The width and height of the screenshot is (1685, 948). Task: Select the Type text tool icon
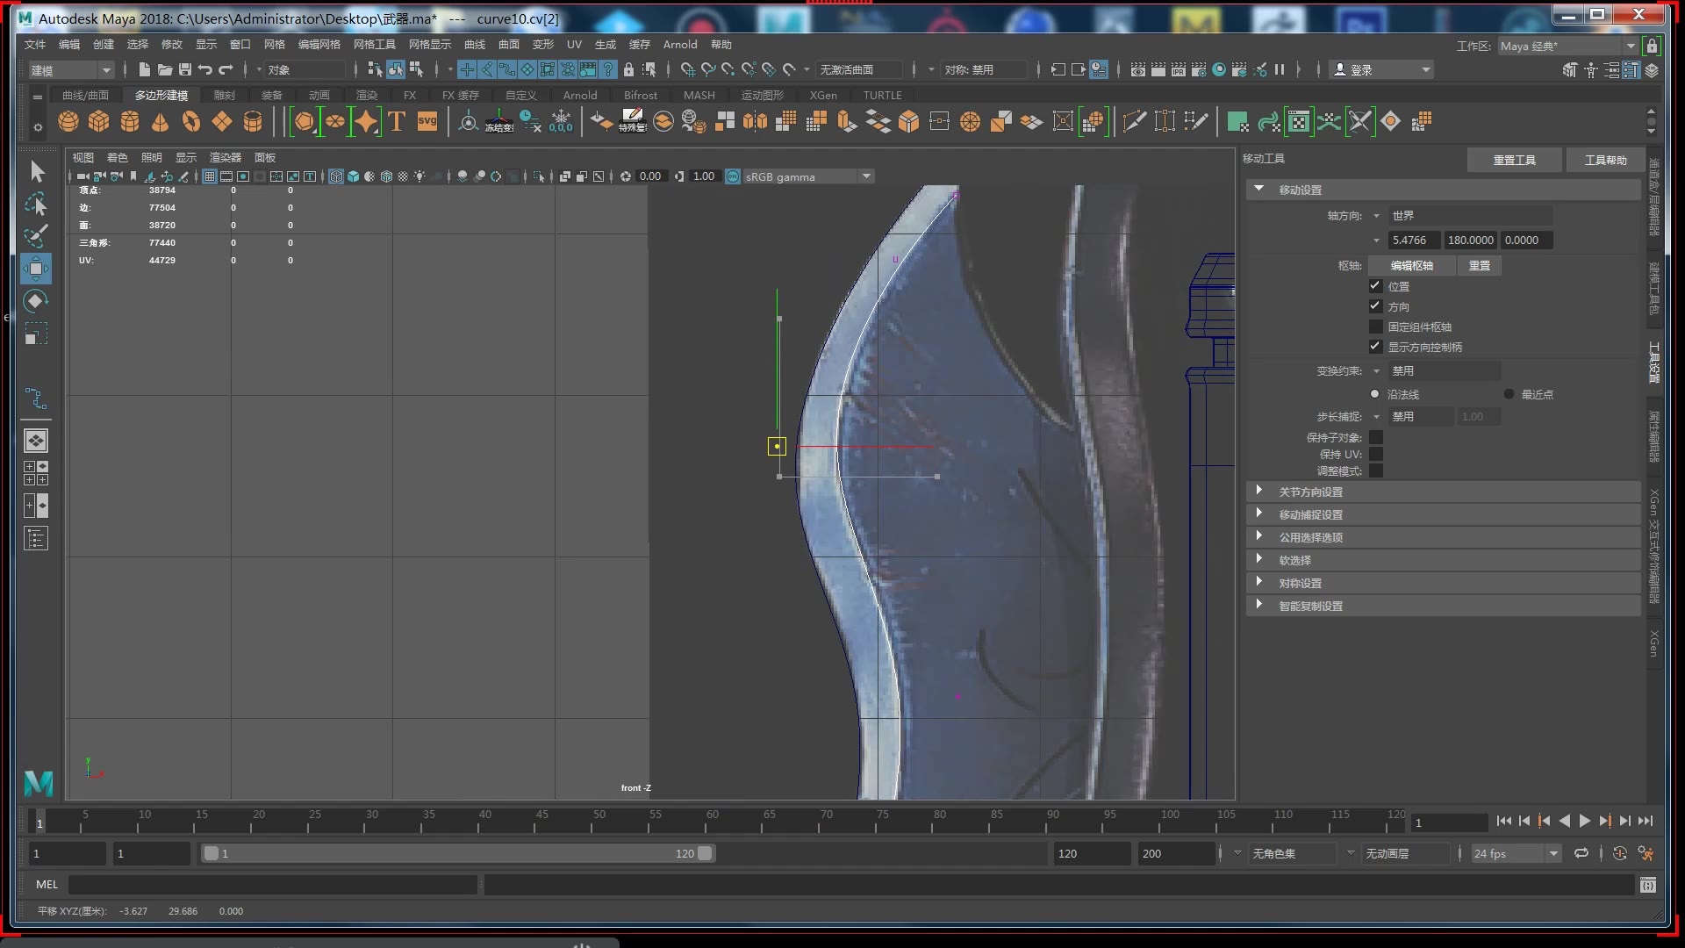click(x=397, y=122)
